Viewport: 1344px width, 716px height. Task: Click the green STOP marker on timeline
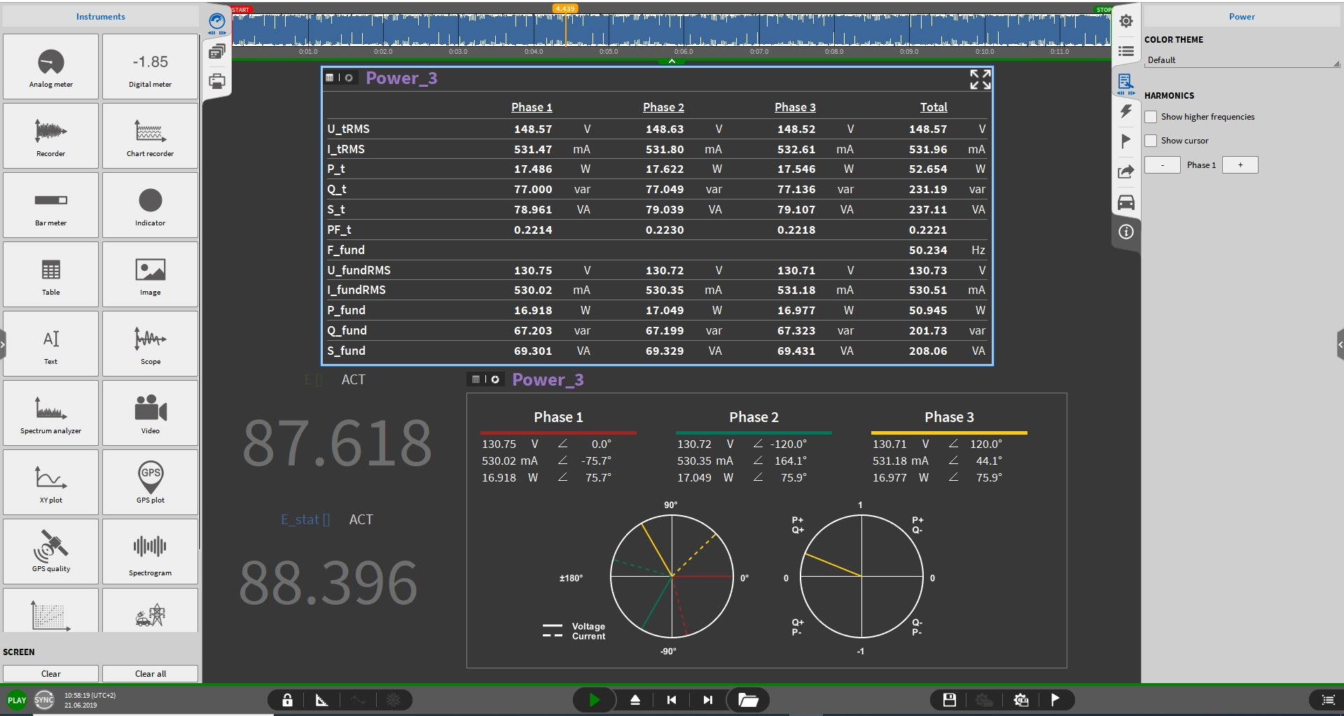pos(1103,10)
